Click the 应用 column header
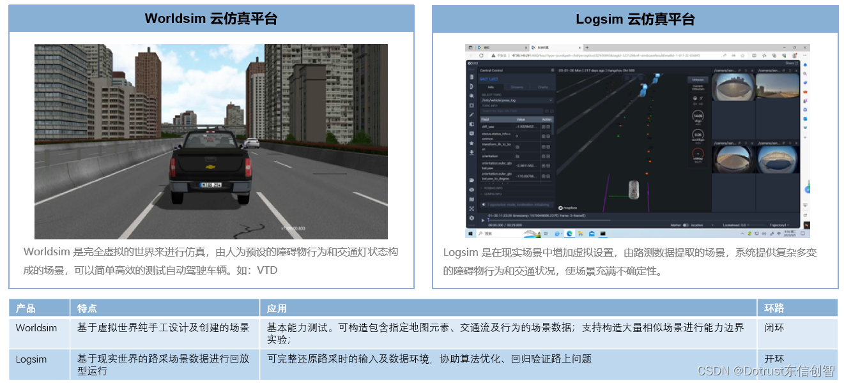This screenshot has width=844, height=383. coord(509,308)
